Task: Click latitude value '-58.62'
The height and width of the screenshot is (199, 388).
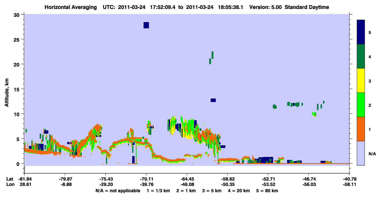Action: pos(227,179)
